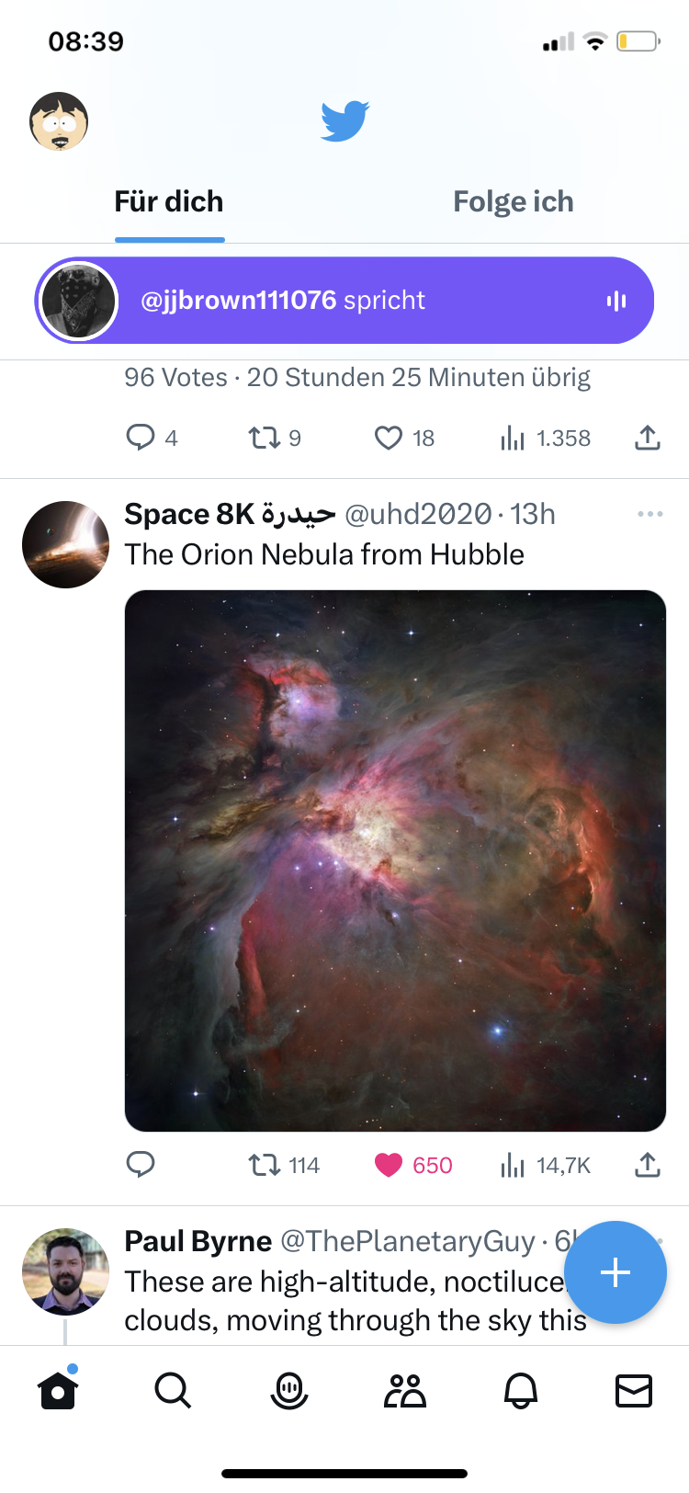Like the poll tweet with 18 likes
This screenshot has width=689, height=1493.
(389, 438)
